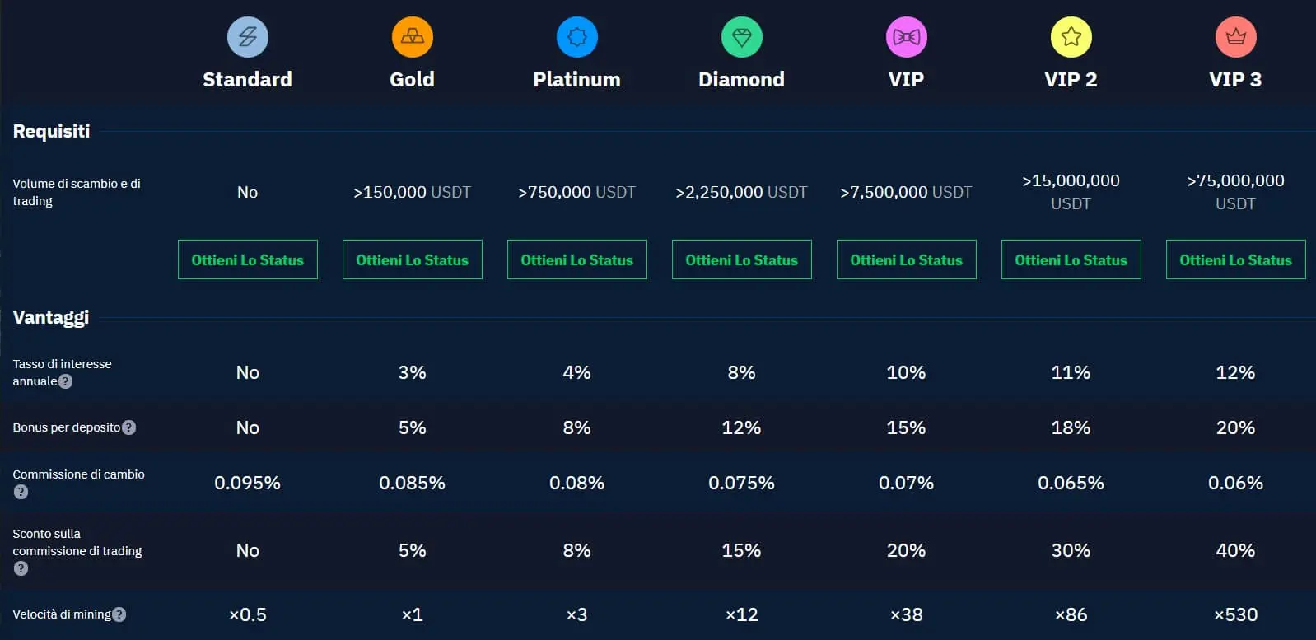Click the VIP tier bow tie icon
Image resolution: width=1316 pixels, height=640 pixels.
(906, 37)
